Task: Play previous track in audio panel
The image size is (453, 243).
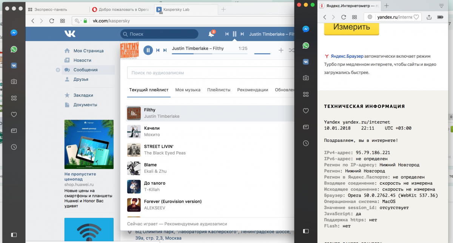Action: (158, 50)
